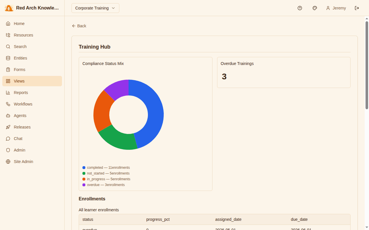
Task: Click the user icon beside Jeremy
Action: [328, 8]
